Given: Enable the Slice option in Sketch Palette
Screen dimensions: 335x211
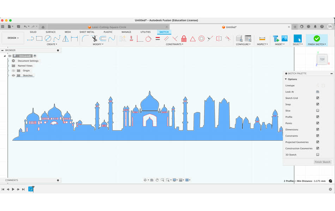Looking at the screenshot, I should click(x=318, y=110).
